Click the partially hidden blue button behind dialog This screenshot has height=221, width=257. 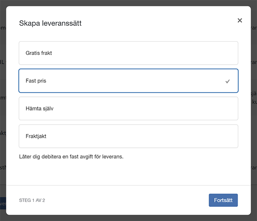pos(3,204)
